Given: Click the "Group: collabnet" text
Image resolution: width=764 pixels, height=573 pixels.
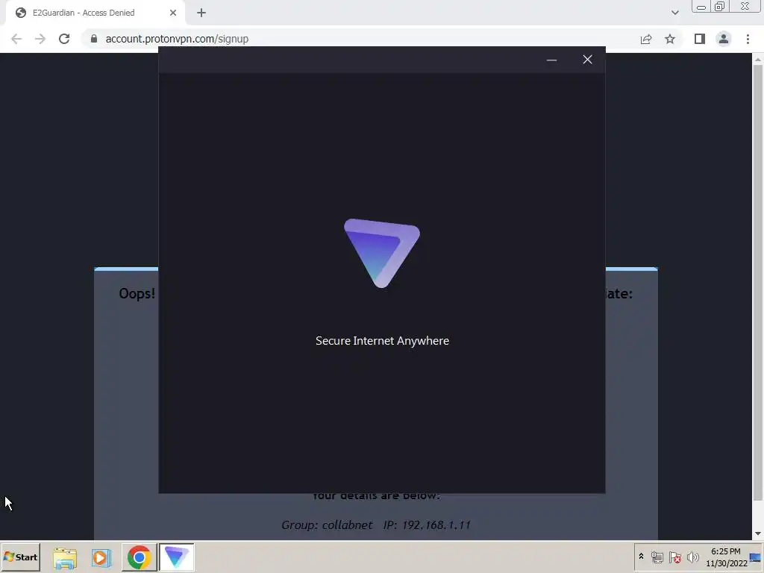Looking at the screenshot, I should [x=327, y=525].
